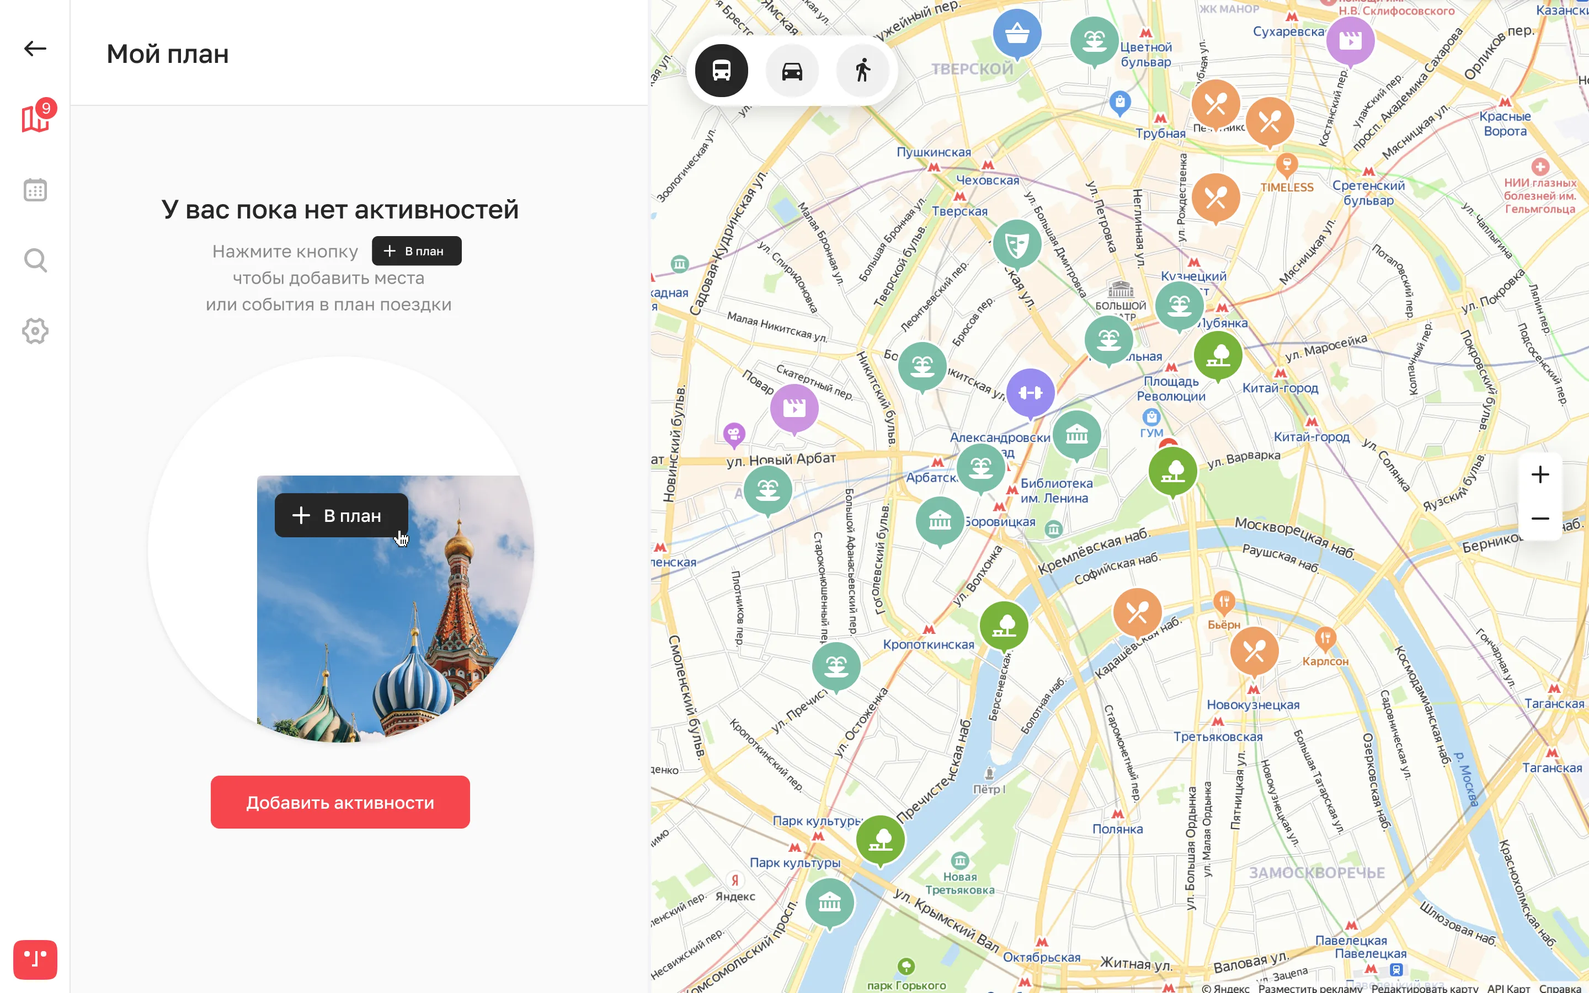Click the Китай-город metro label below ул. Маросейка
Screen dimensions: 1589x993
(x=1279, y=387)
